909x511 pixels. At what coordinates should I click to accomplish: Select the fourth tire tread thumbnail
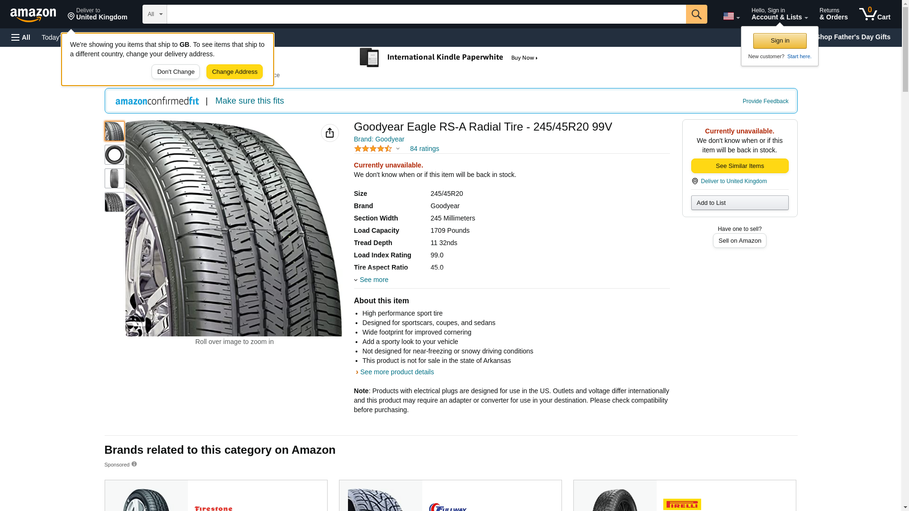coord(114,202)
